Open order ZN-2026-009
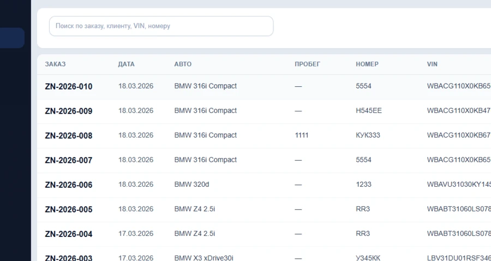491x261 pixels. point(69,111)
